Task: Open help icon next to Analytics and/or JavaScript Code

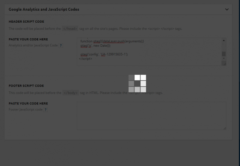Action: tap(61, 45)
